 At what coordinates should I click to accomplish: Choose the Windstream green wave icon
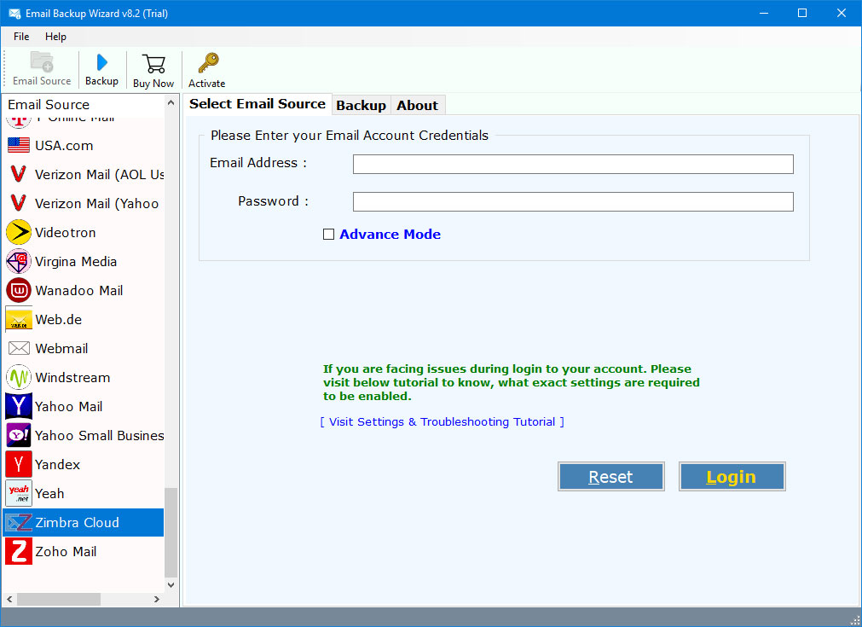(19, 377)
